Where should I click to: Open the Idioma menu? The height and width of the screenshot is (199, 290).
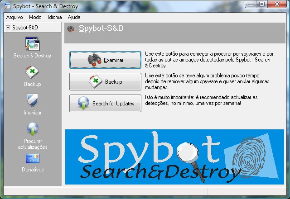point(54,17)
